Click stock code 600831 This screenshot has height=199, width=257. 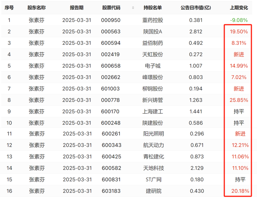click(111, 180)
